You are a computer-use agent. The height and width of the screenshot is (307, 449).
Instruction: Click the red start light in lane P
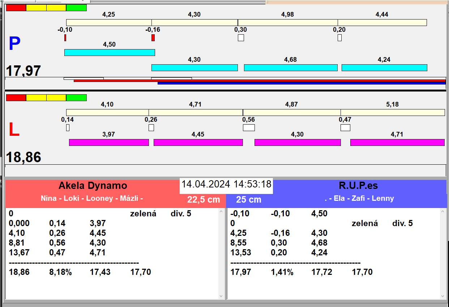pos(16,8)
